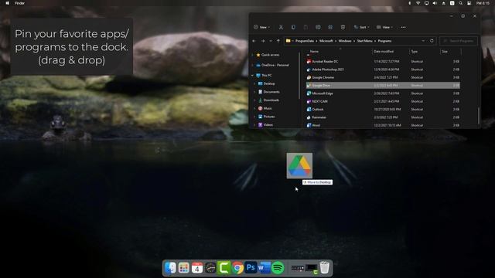This screenshot has height=278, width=495.
Task: Open the Sort dropdown in File Explorer
Action: click(361, 28)
